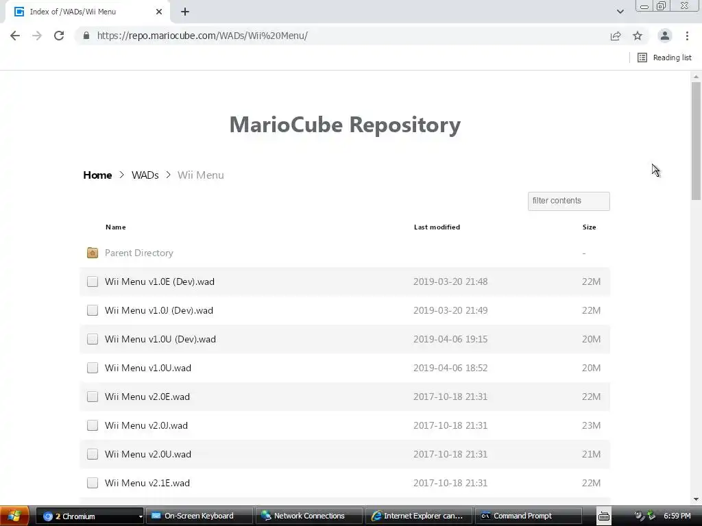Viewport: 702px width, 526px height.
Task: Click the date 2019-03-20 21:48
Action: tap(450, 281)
